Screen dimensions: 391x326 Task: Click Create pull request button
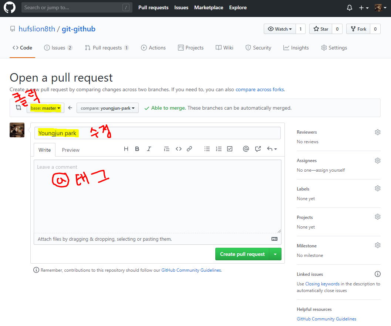pos(242,254)
